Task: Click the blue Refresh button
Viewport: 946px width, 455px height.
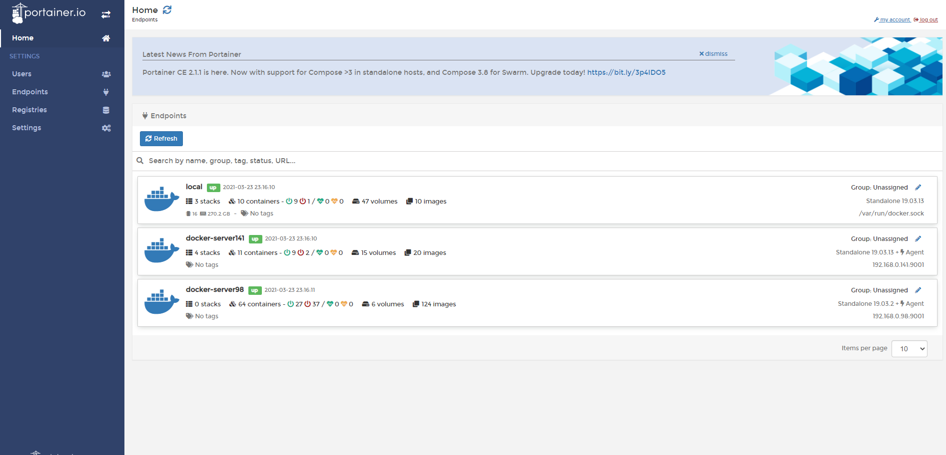Action: (161, 139)
